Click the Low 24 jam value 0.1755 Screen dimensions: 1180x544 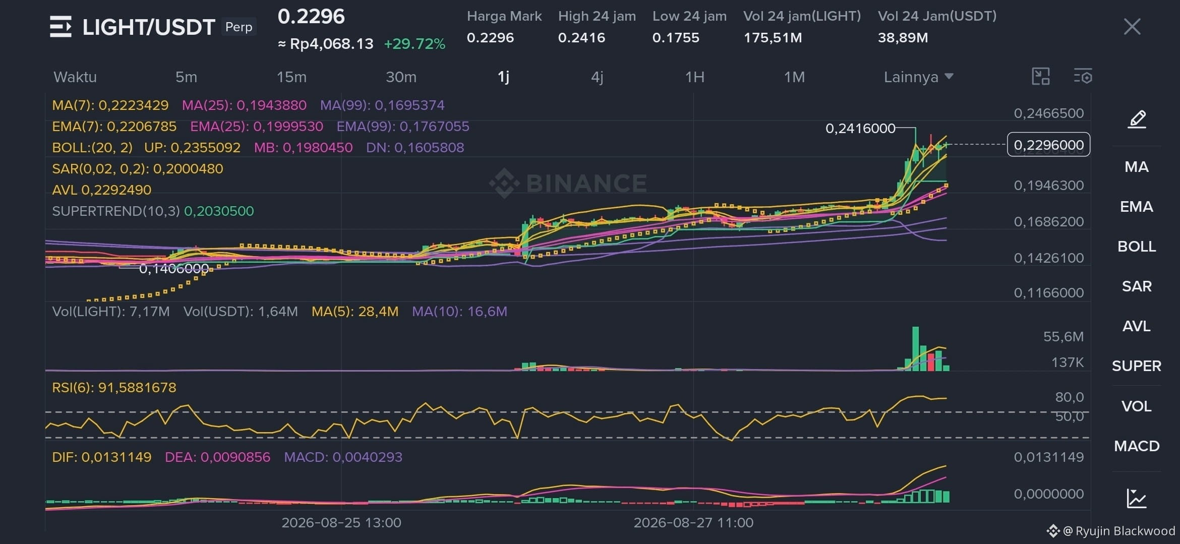click(x=676, y=38)
